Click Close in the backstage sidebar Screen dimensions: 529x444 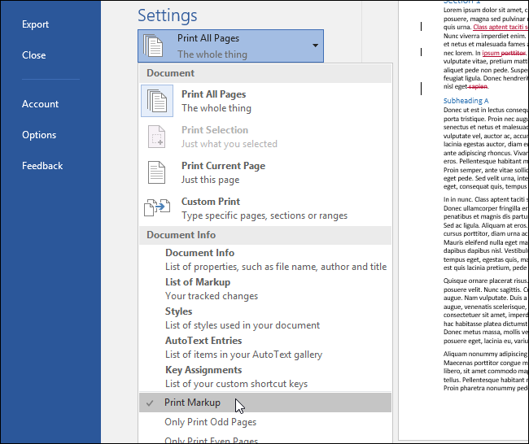[34, 55]
